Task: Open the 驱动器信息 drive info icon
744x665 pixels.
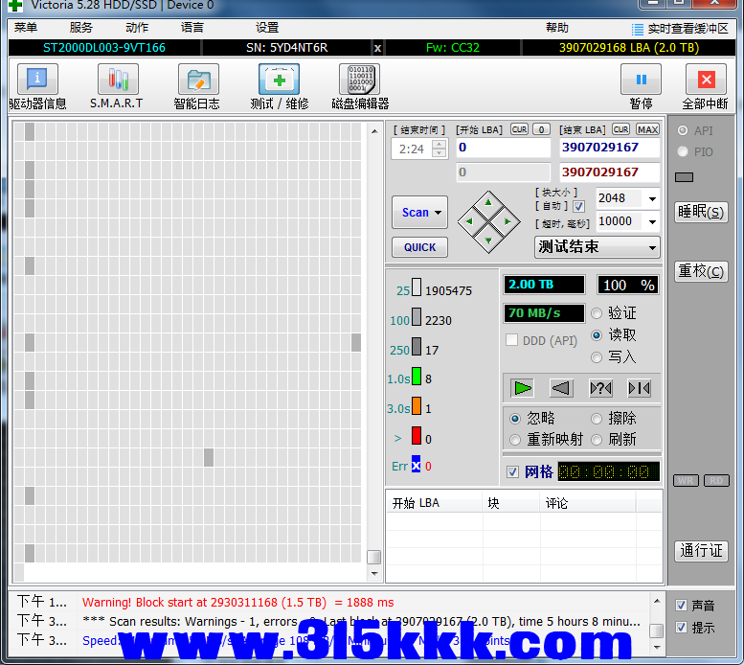Action: point(37,80)
